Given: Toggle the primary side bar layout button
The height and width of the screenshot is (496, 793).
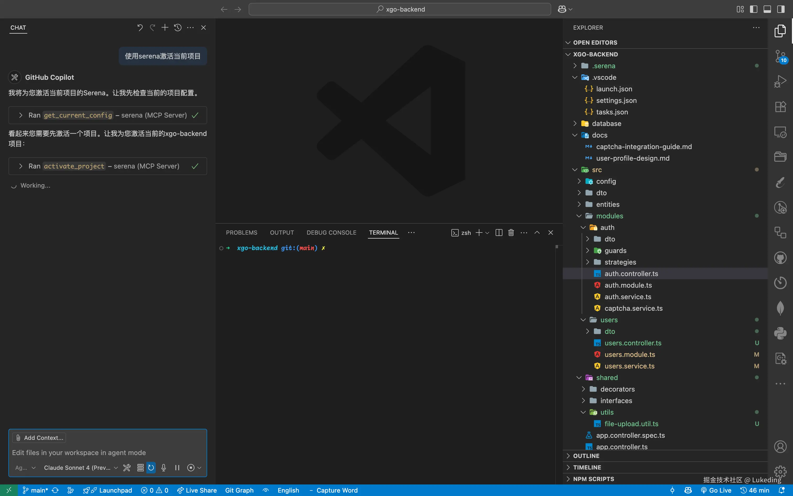Looking at the screenshot, I should tap(753, 9).
